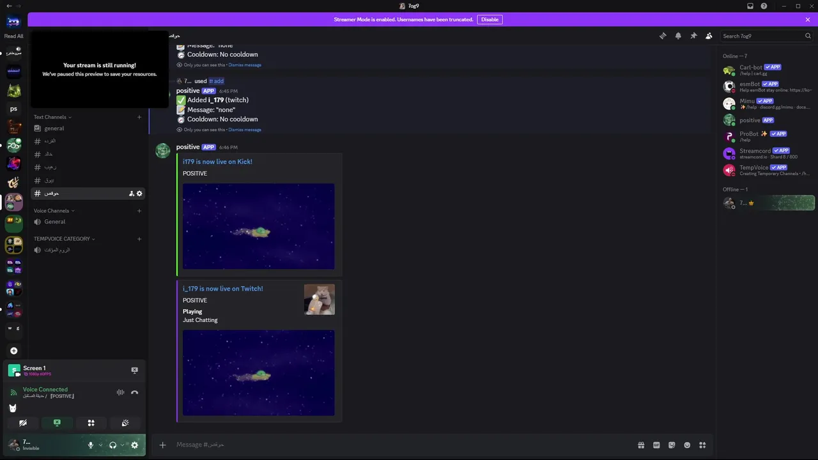Show pinned messages via pin icon
This screenshot has height=460, width=818.
point(693,36)
